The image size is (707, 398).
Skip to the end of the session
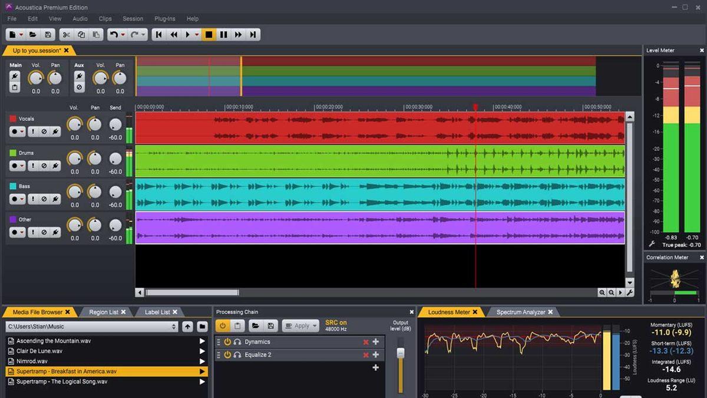253,35
